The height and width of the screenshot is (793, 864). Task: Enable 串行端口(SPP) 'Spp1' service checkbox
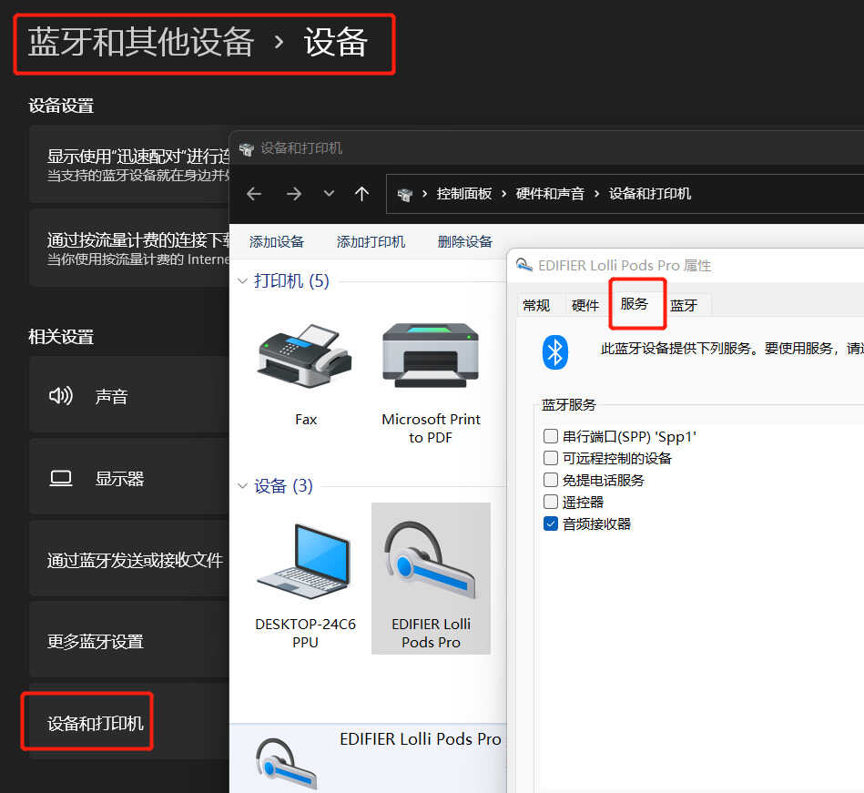551,436
